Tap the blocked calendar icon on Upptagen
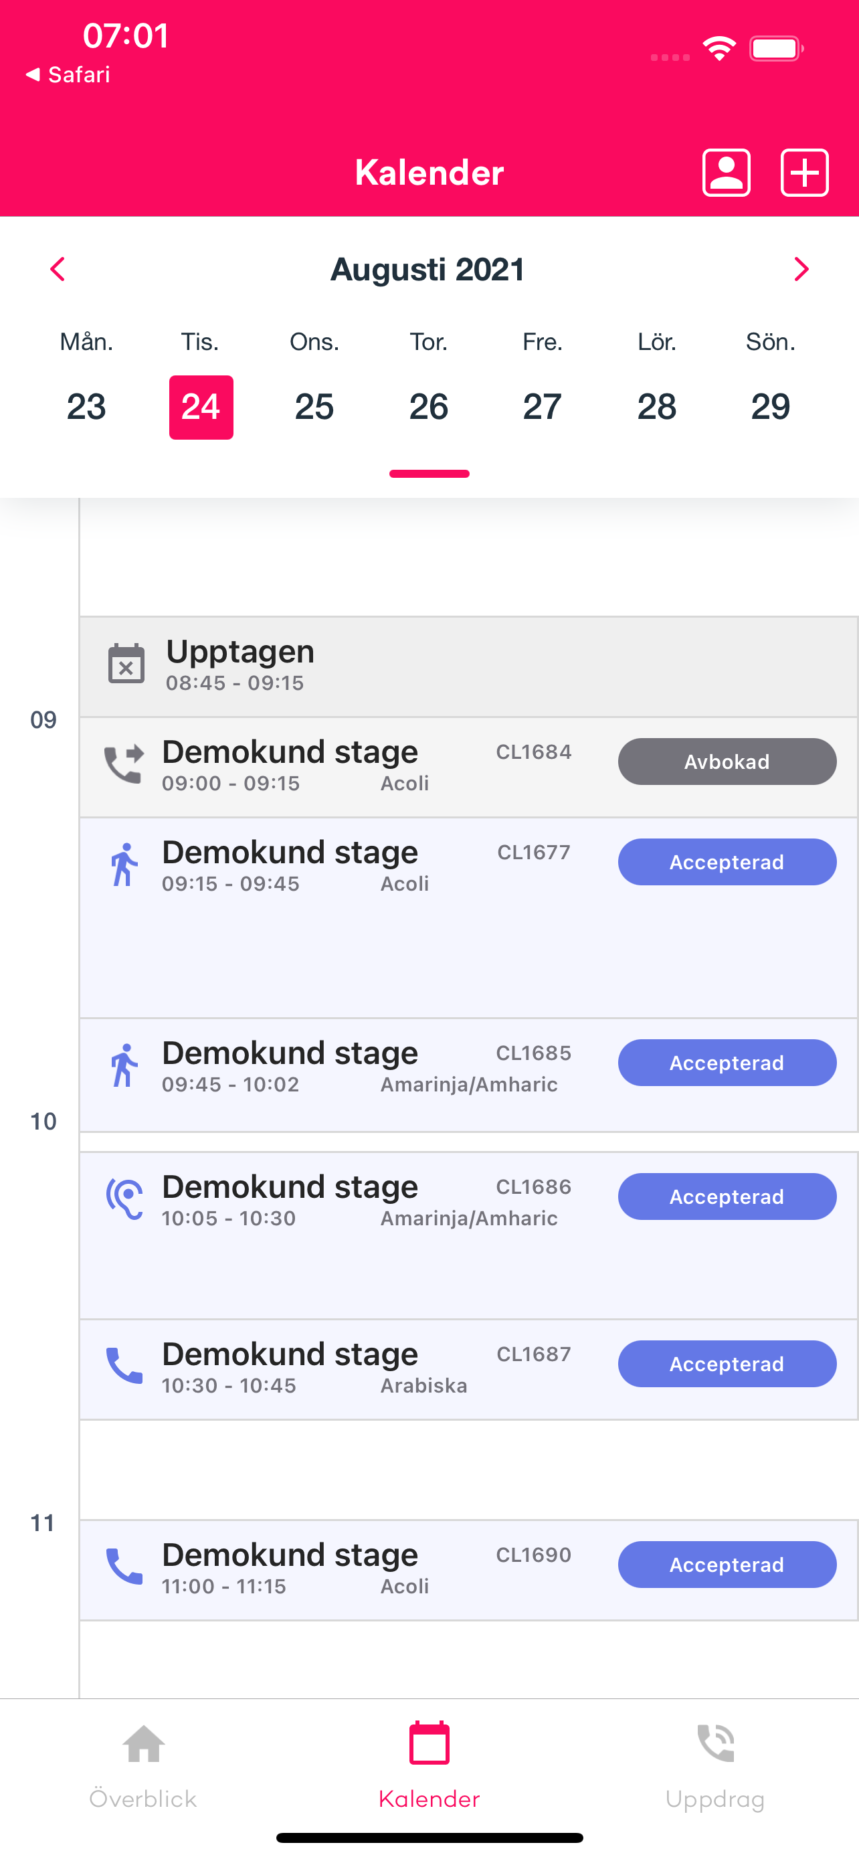Viewport: 859px width, 1859px height. (x=126, y=664)
